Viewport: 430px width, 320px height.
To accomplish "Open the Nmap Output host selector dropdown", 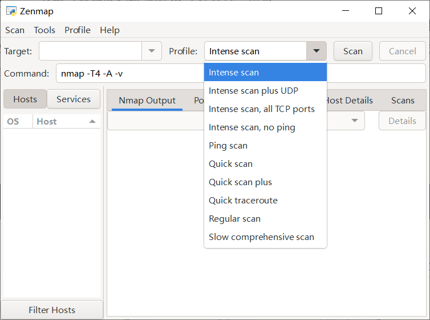I will click(x=355, y=121).
